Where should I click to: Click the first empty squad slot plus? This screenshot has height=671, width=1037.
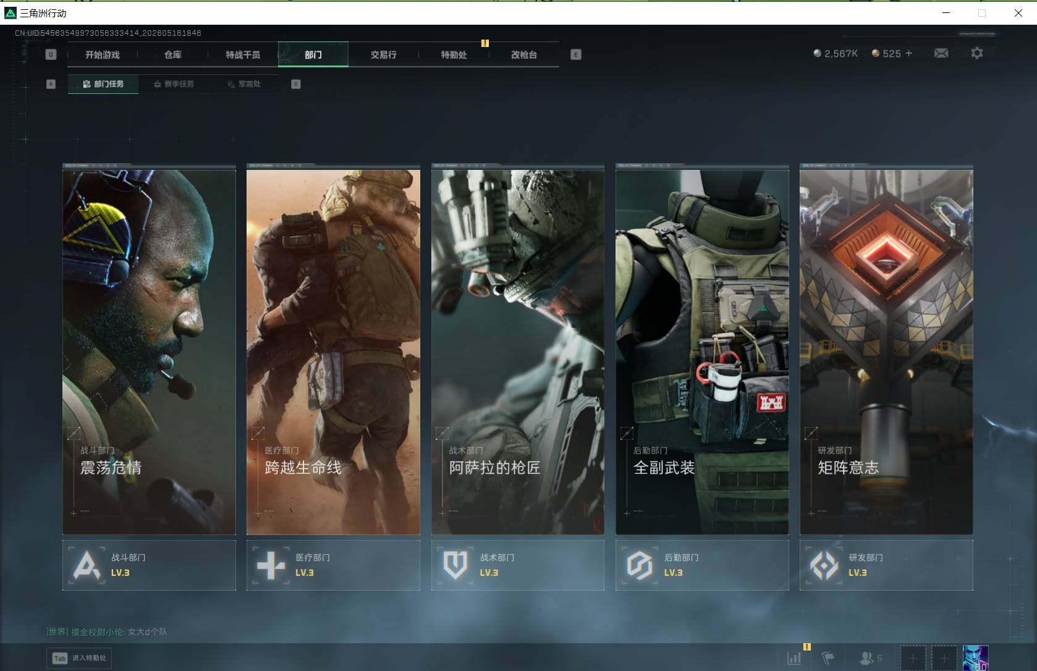tap(913, 658)
